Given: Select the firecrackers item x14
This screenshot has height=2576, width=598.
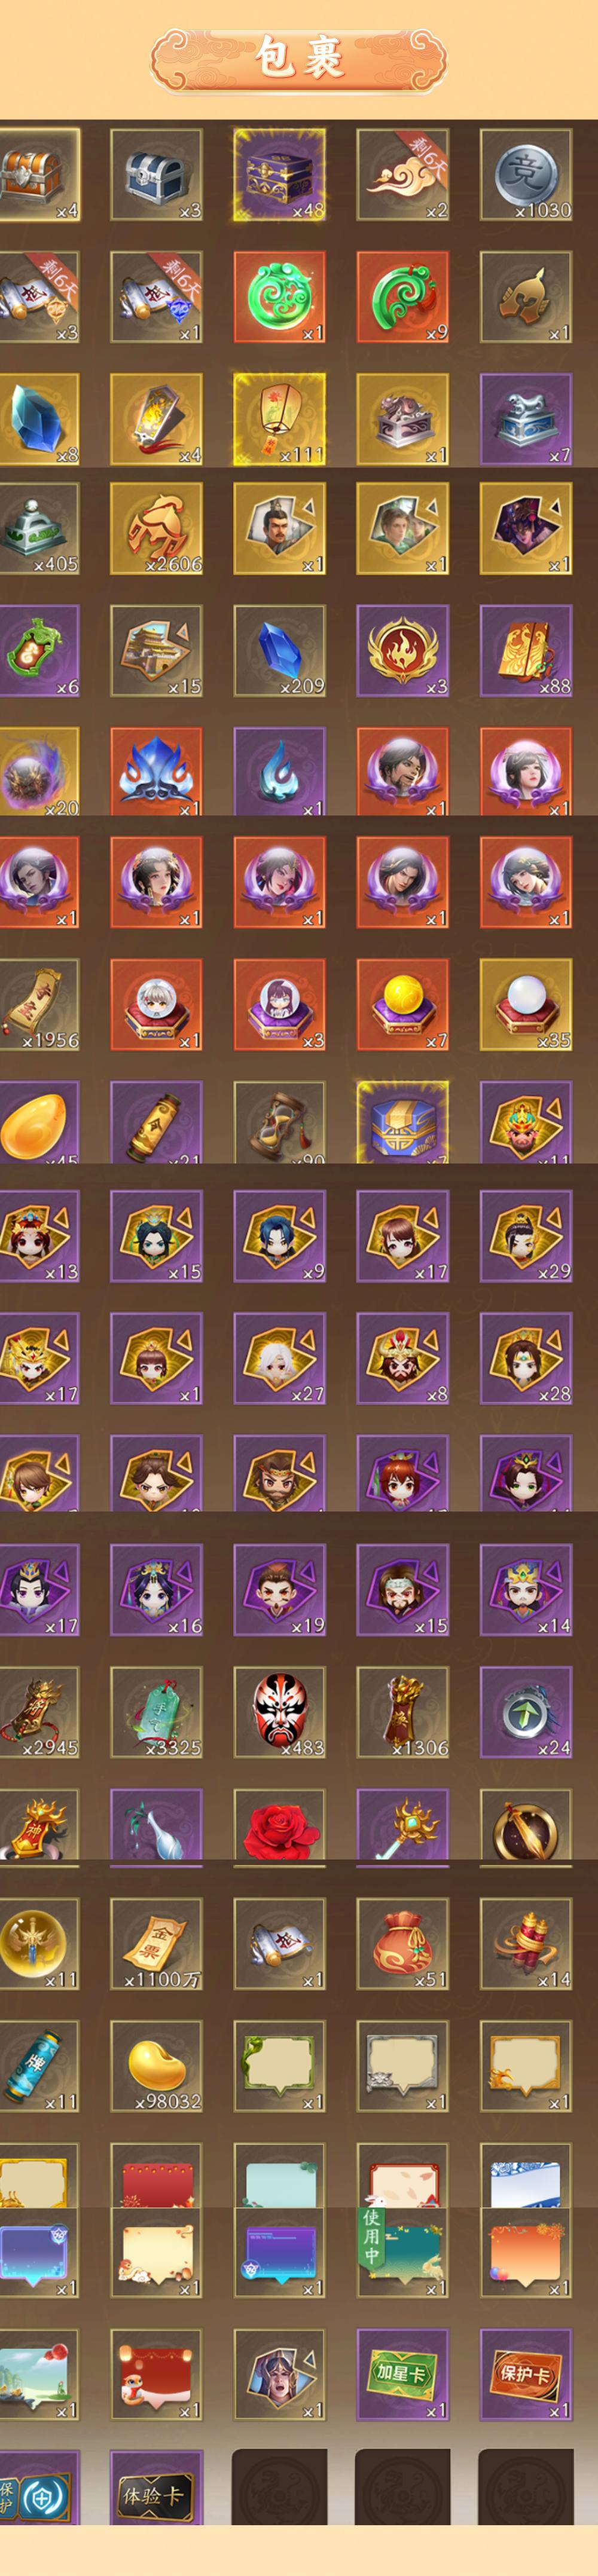Looking at the screenshot, I should click(525, 1944).
